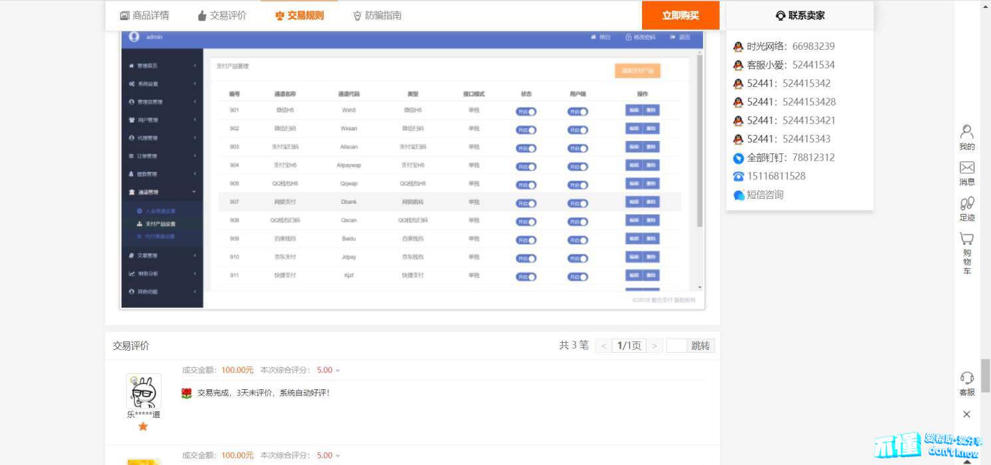Open score dropdown next to second 5.00 rating
The height and width of the screenshot is (465, 991).
(x=338, y=456)
